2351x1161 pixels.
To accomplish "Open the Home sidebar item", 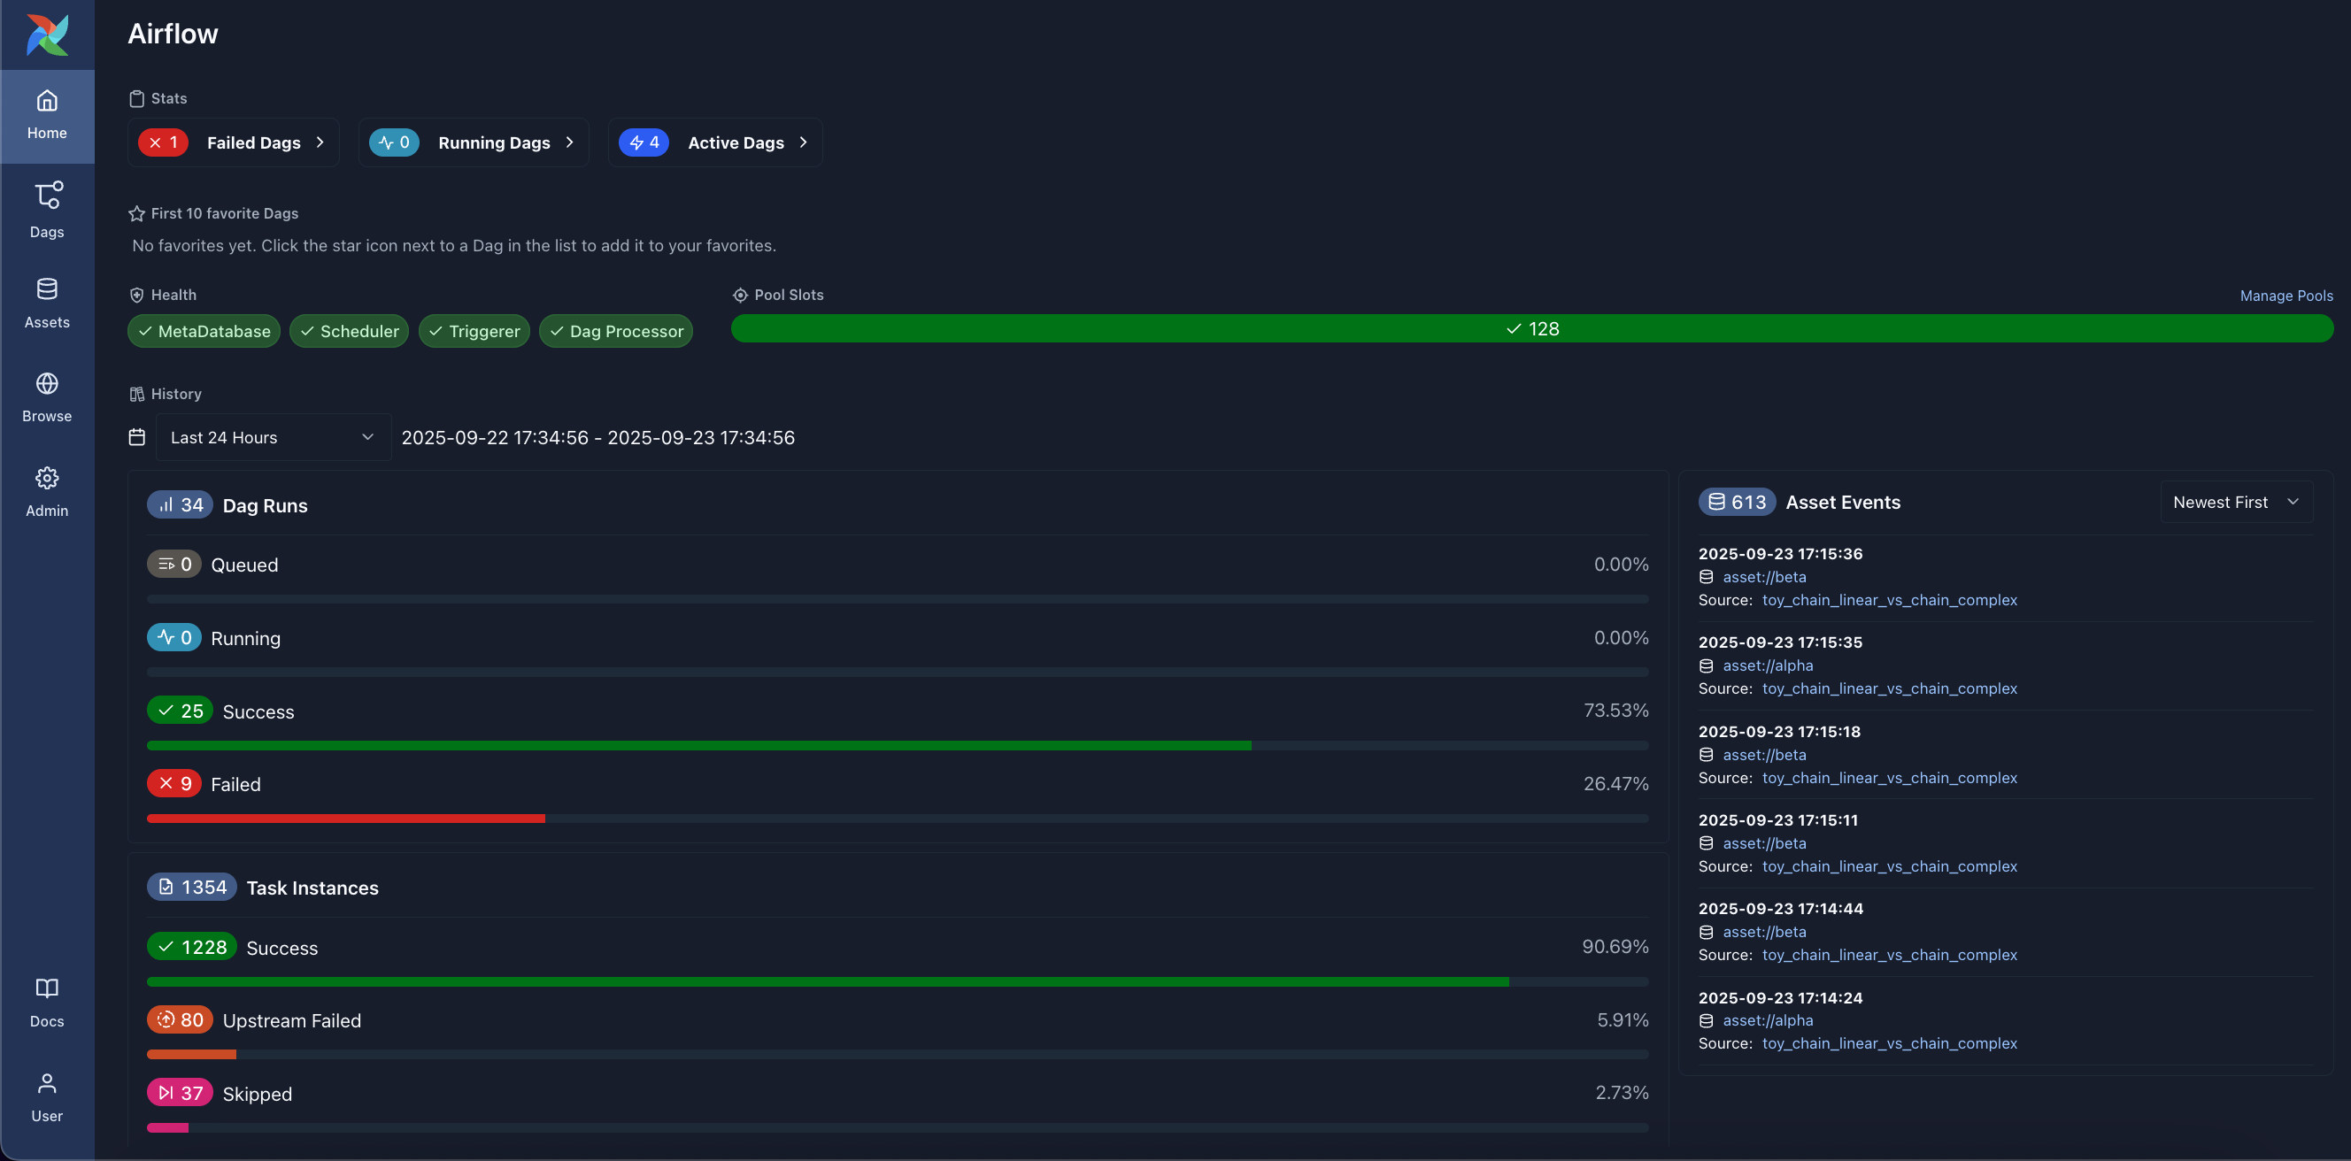I will click(47, 116).
